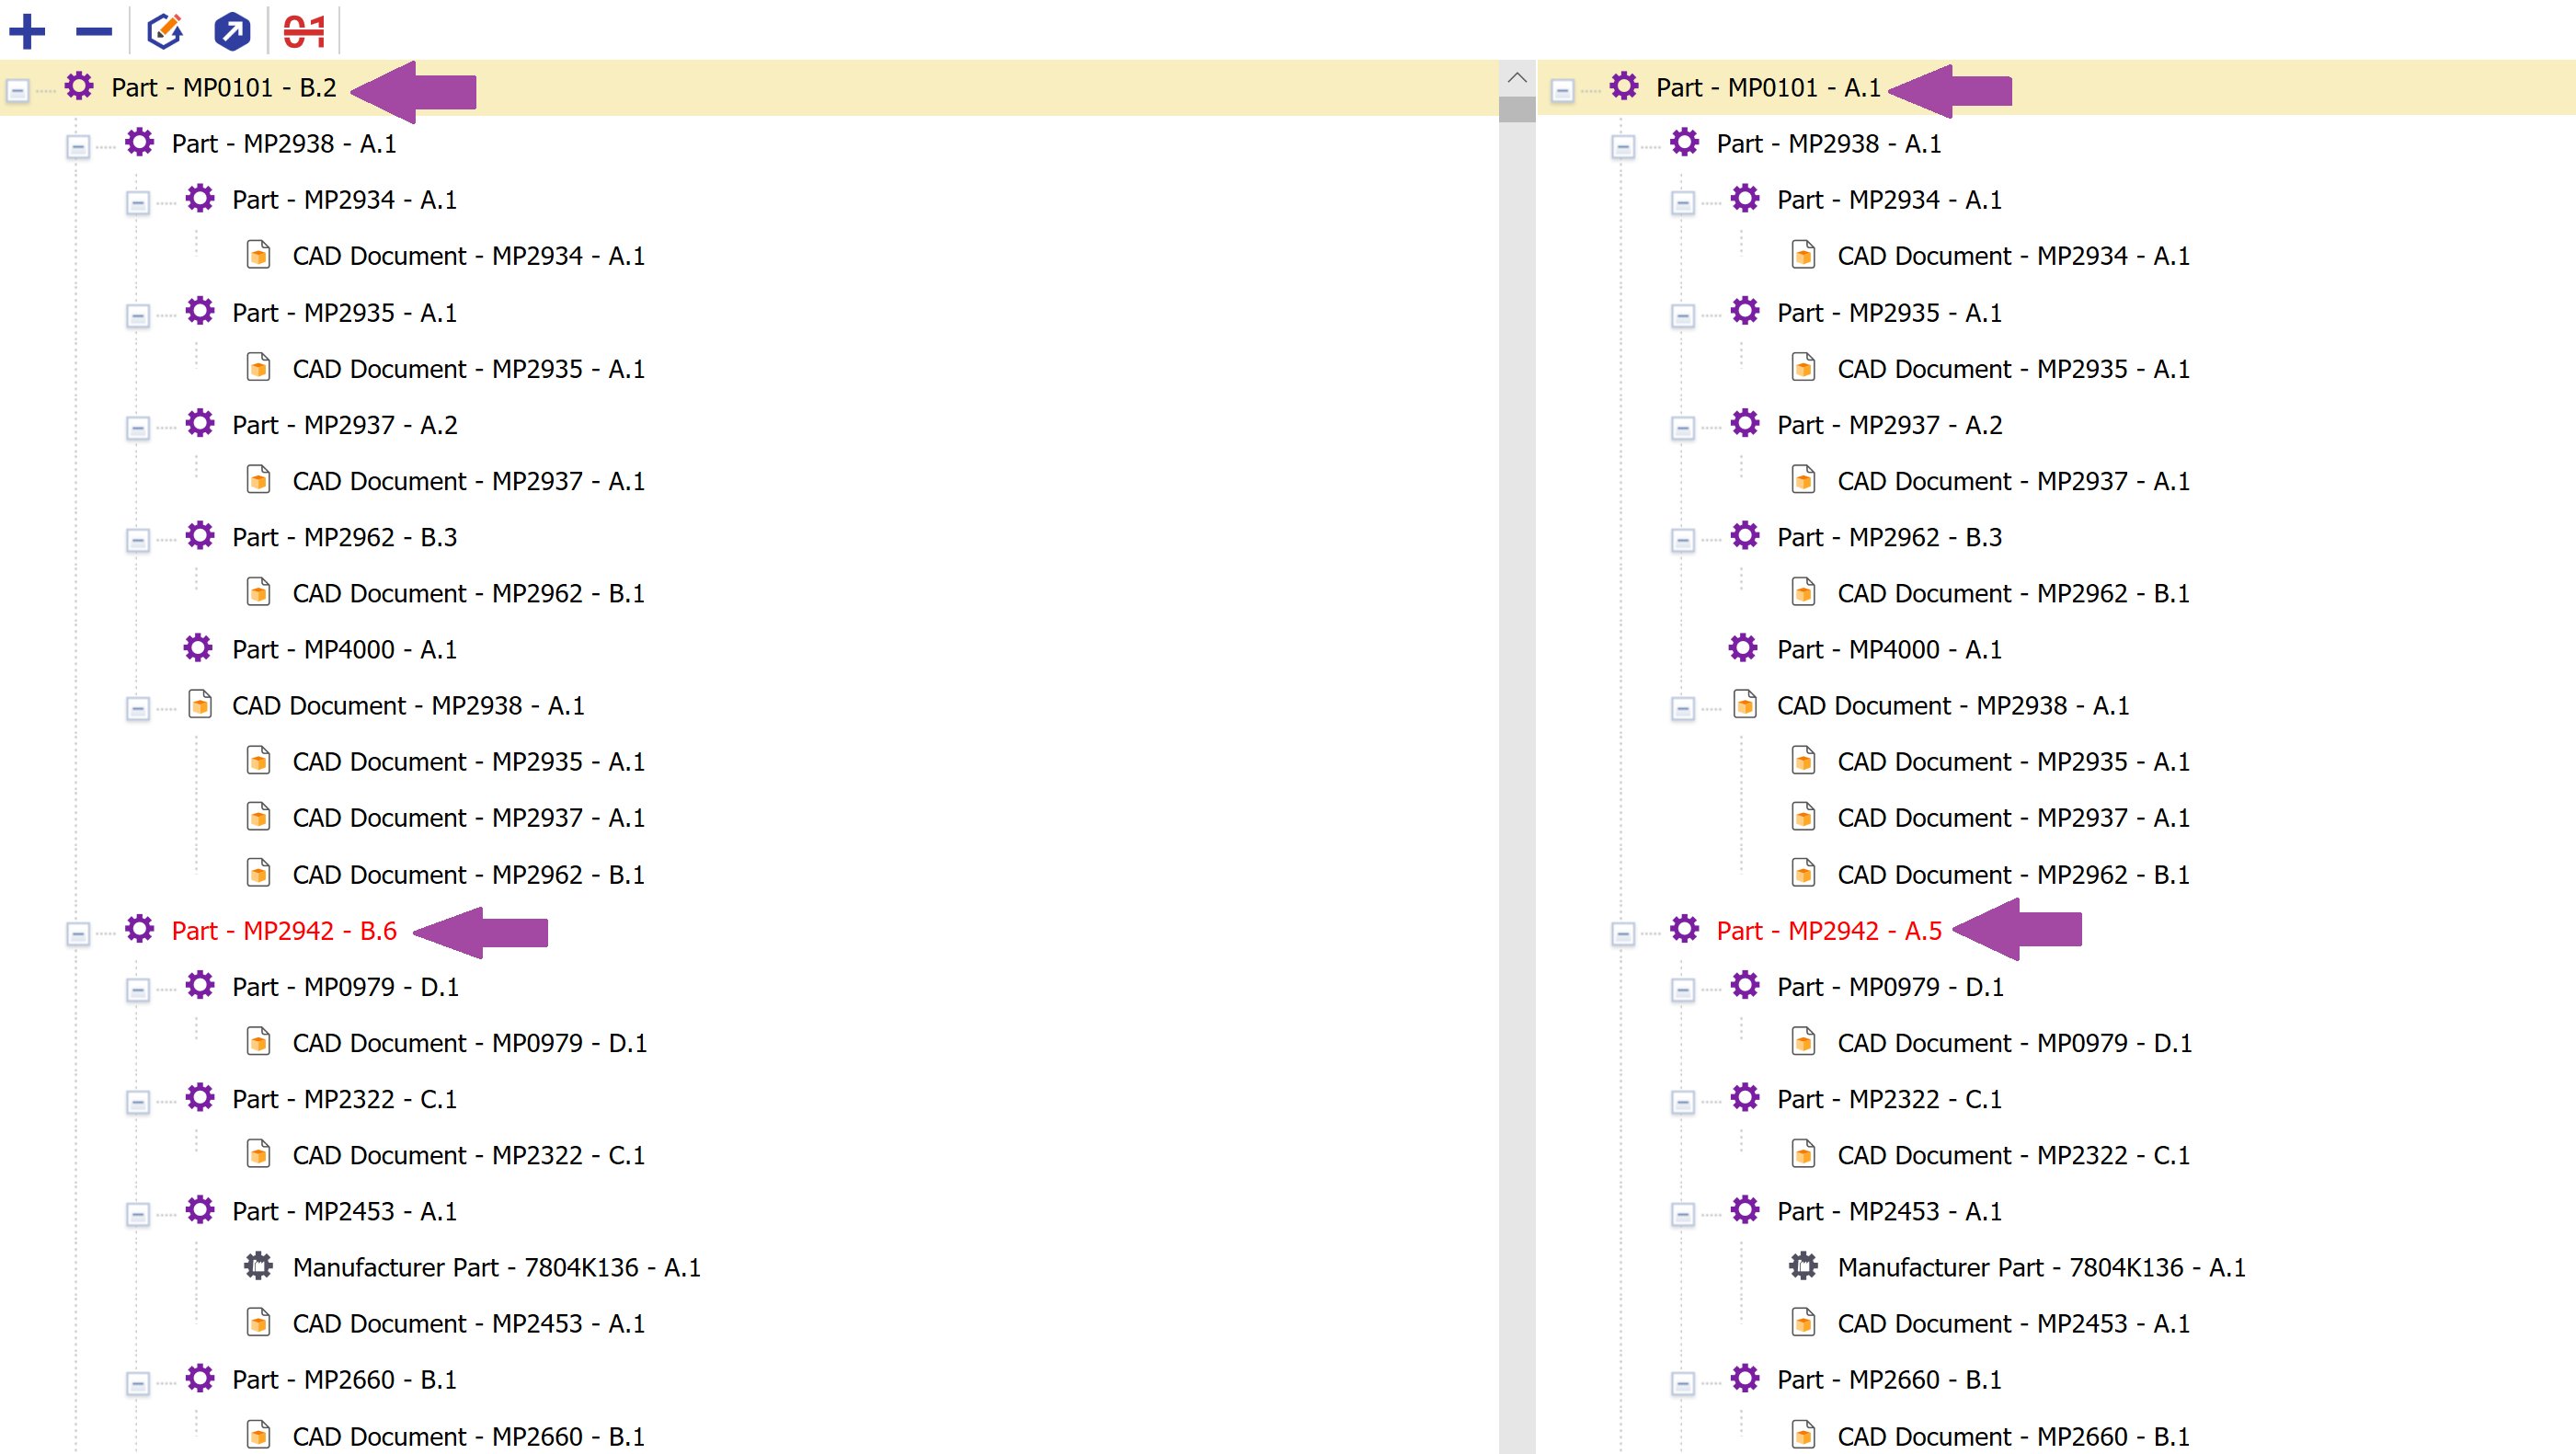Image resolution: width=2576 pixels, height=1454 pixels.
Task: Collapse right root Part MP0101 A.1
Action: (1562, 90)
